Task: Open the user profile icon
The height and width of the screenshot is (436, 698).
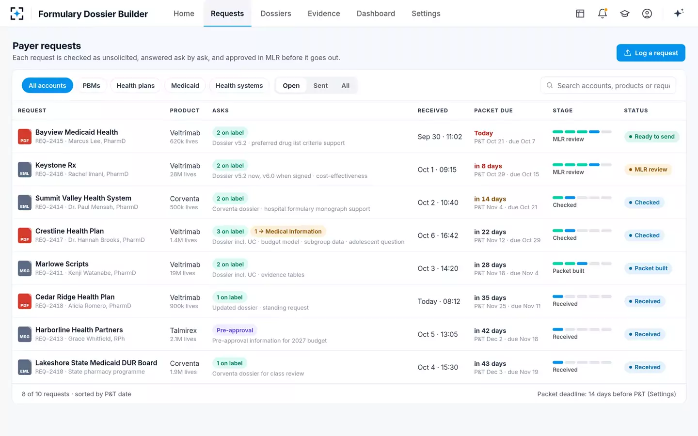Action: click(x=647, y=14)
